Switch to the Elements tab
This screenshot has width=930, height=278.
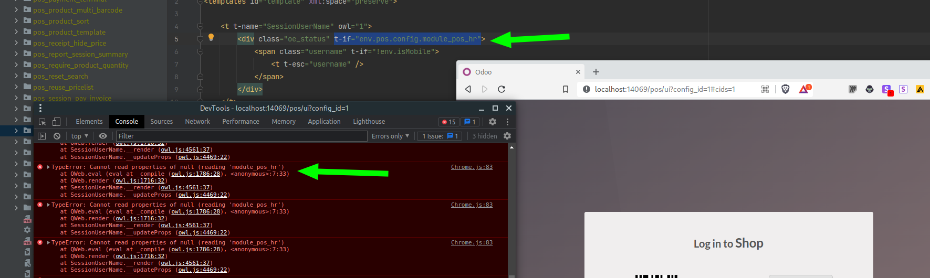click(89, 122)
